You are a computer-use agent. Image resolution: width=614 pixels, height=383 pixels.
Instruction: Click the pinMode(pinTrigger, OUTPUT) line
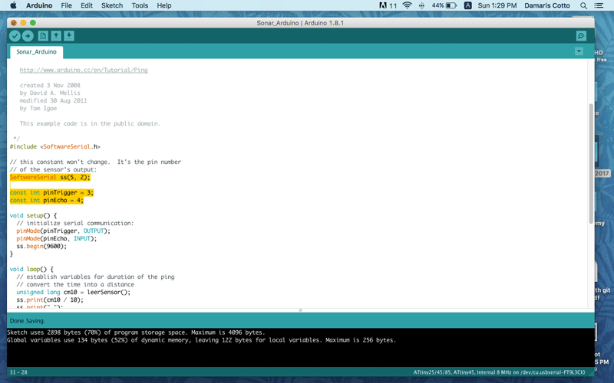63,231
